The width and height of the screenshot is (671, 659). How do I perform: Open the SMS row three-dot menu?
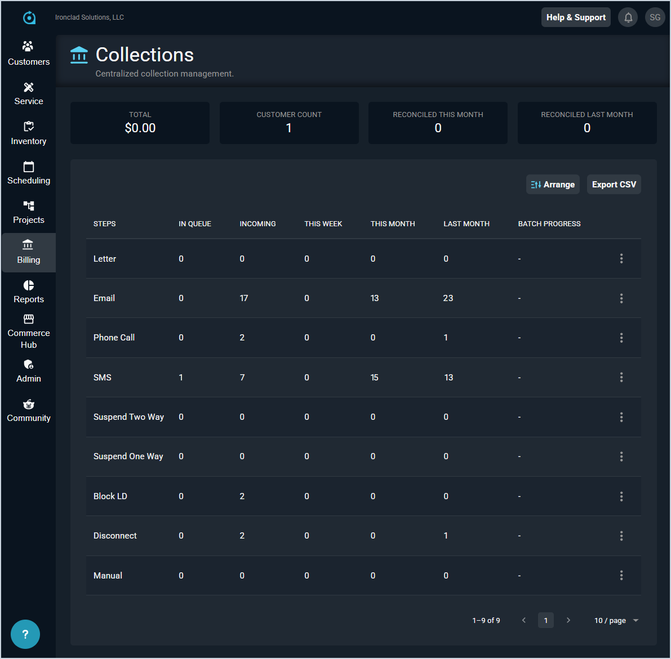pyautogui.click(x=621, y=377)
